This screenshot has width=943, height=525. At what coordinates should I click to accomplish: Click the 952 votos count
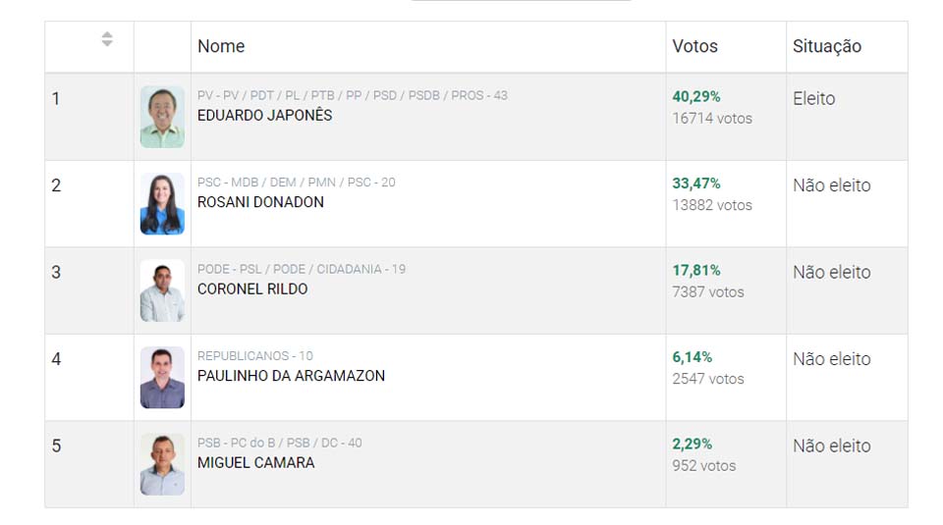(x=703, y=466)
